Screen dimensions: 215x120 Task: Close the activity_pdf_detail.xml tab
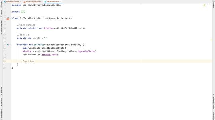[42, 2]
